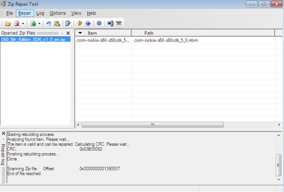284x192 pixels.
Task: Click the CRC value 0x63B05092
Action: pyautogui.click(x=91, y=149)
